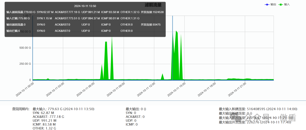Click the x-axis label 2024-10-11 21:00
Screen dimensions: 306x130
pos(237,89)
